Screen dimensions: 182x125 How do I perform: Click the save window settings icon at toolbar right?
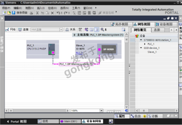pyautogui.click(x=123, y=30)
